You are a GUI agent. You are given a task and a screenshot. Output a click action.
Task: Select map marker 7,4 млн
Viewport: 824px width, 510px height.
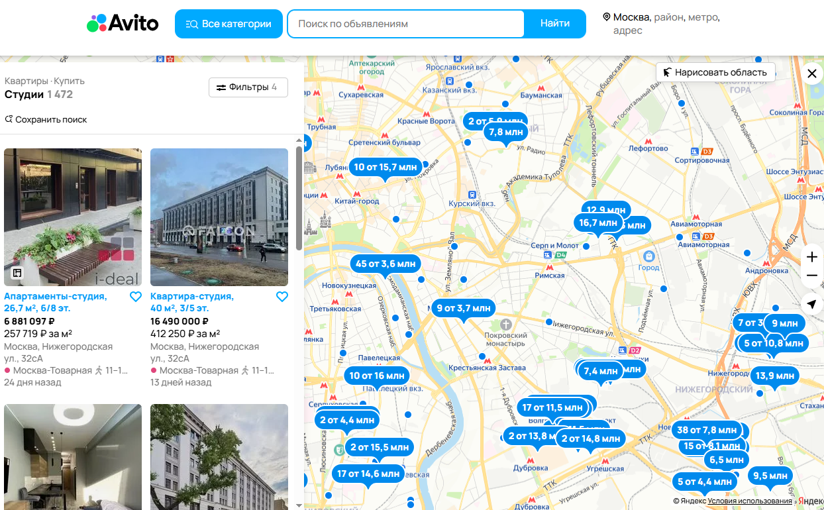(600, 372)
